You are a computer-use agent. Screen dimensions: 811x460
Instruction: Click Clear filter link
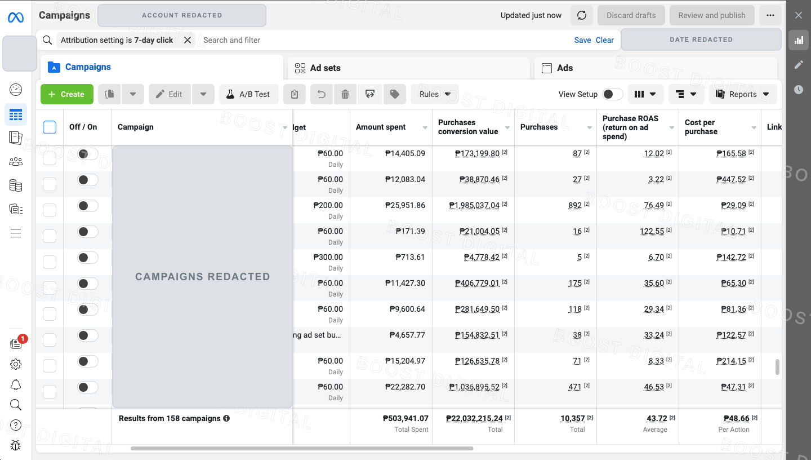(605, 40)
